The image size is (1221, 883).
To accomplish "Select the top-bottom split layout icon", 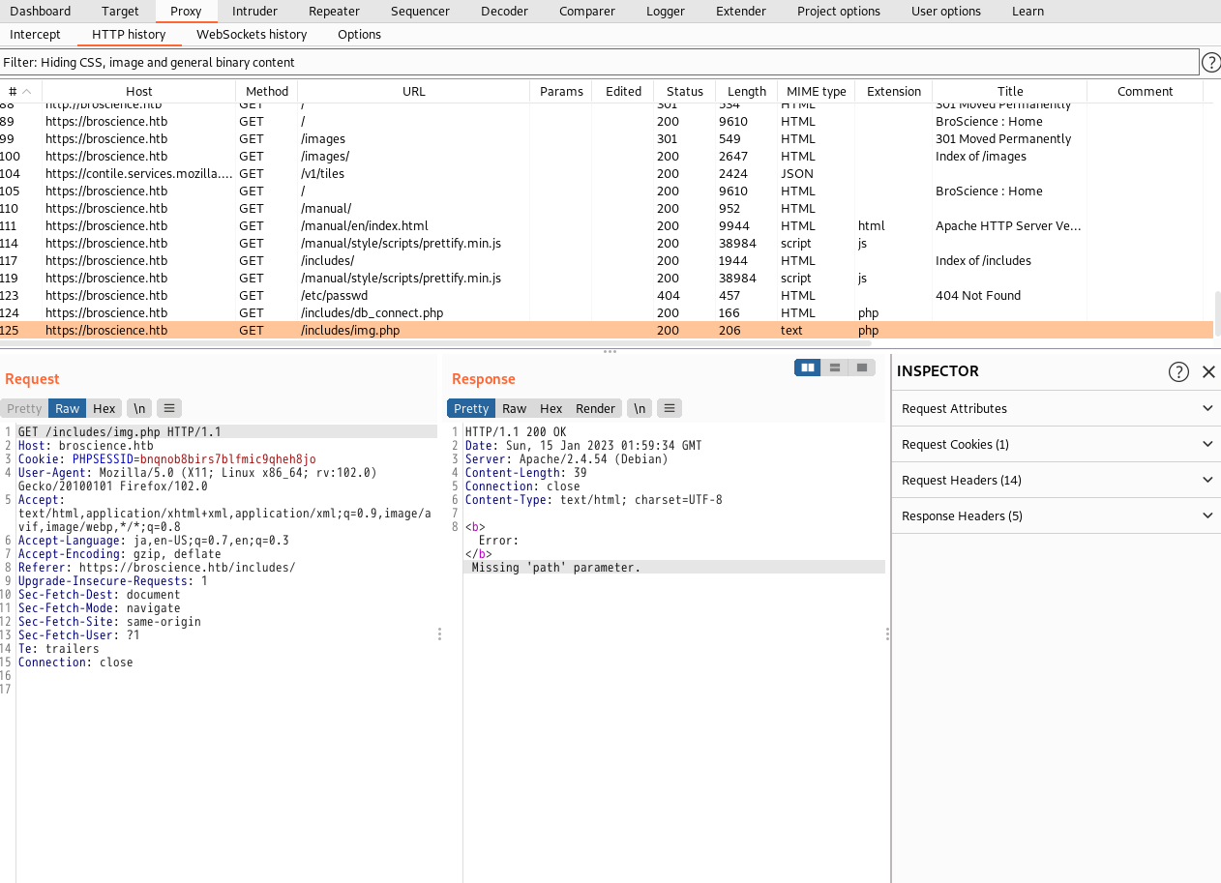I will coord(834,368).
